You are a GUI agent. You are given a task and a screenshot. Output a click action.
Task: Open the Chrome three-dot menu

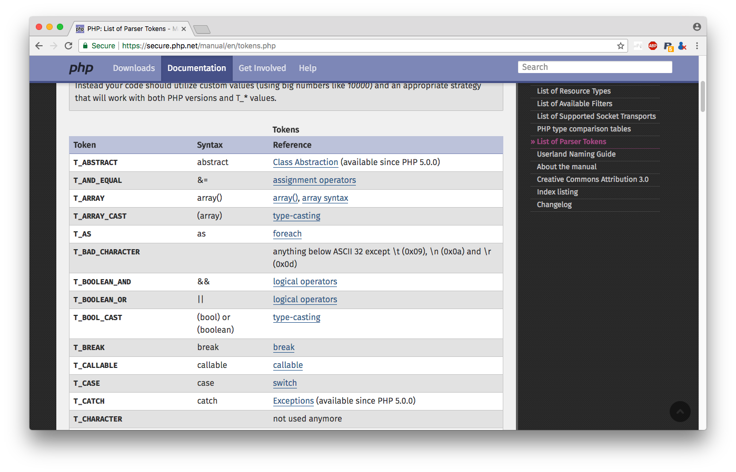click(x=697, y=46)
